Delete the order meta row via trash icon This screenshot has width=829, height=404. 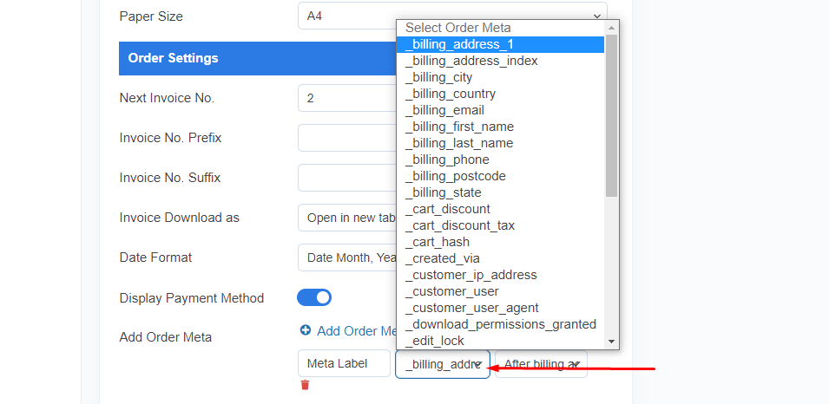305,384
